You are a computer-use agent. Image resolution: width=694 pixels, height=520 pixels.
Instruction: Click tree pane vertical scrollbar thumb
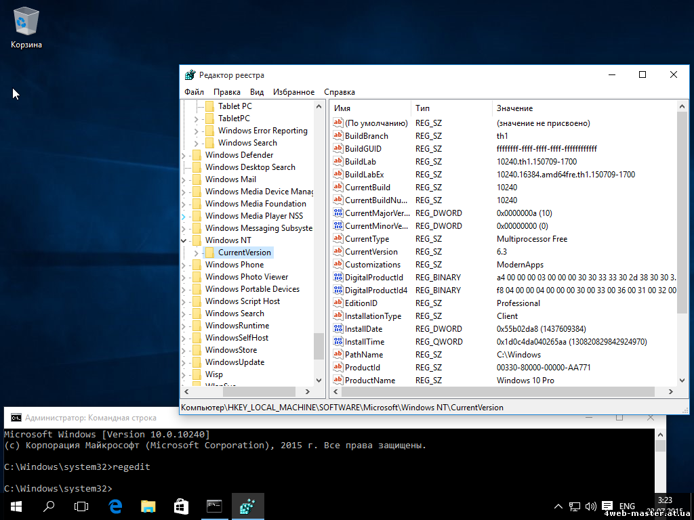click(319, 346)
